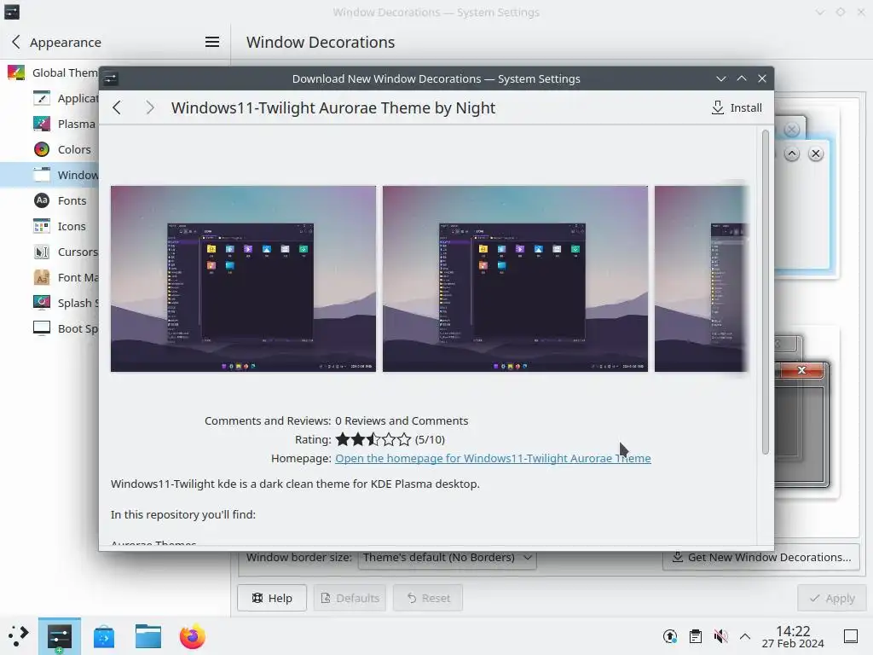Go back from Appearance in System Settings
The image size is (873, 655).
point(16,42)
